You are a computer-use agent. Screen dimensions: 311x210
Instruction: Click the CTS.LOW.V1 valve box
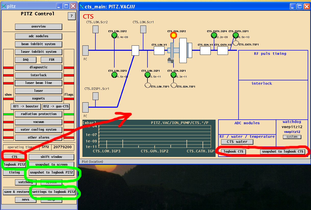pyautogui.click(x=159, y=51)
